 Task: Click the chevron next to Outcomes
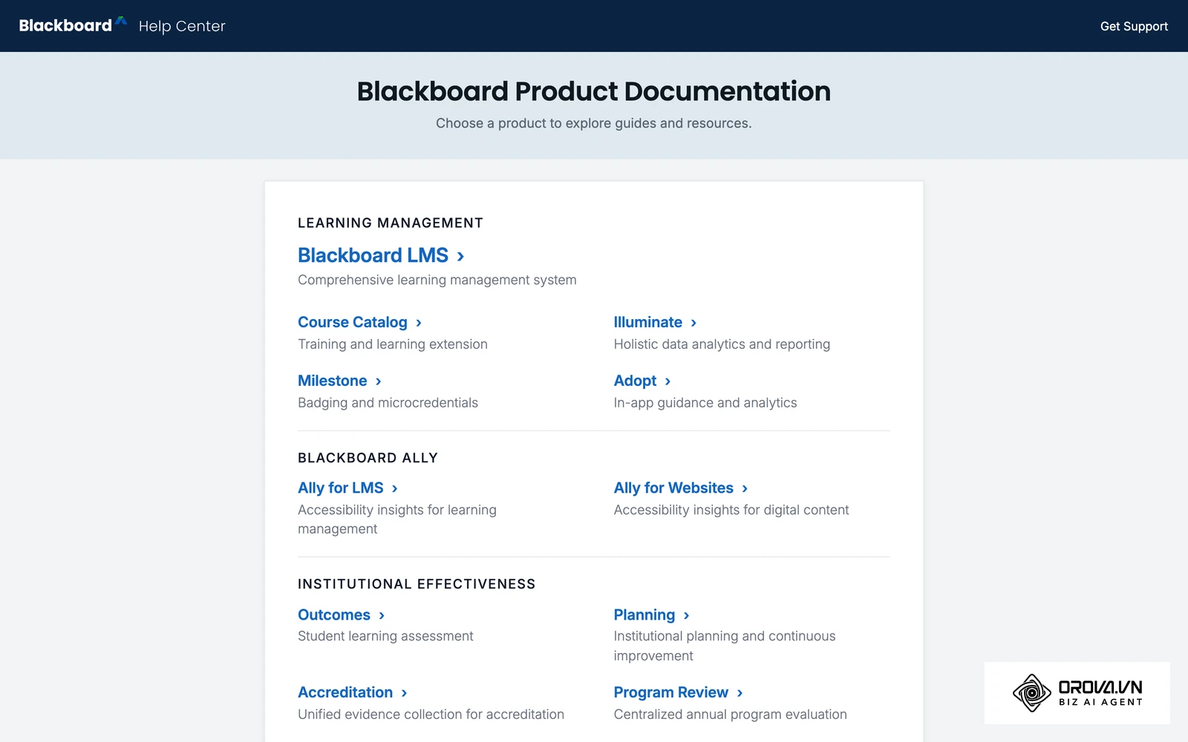382,615
